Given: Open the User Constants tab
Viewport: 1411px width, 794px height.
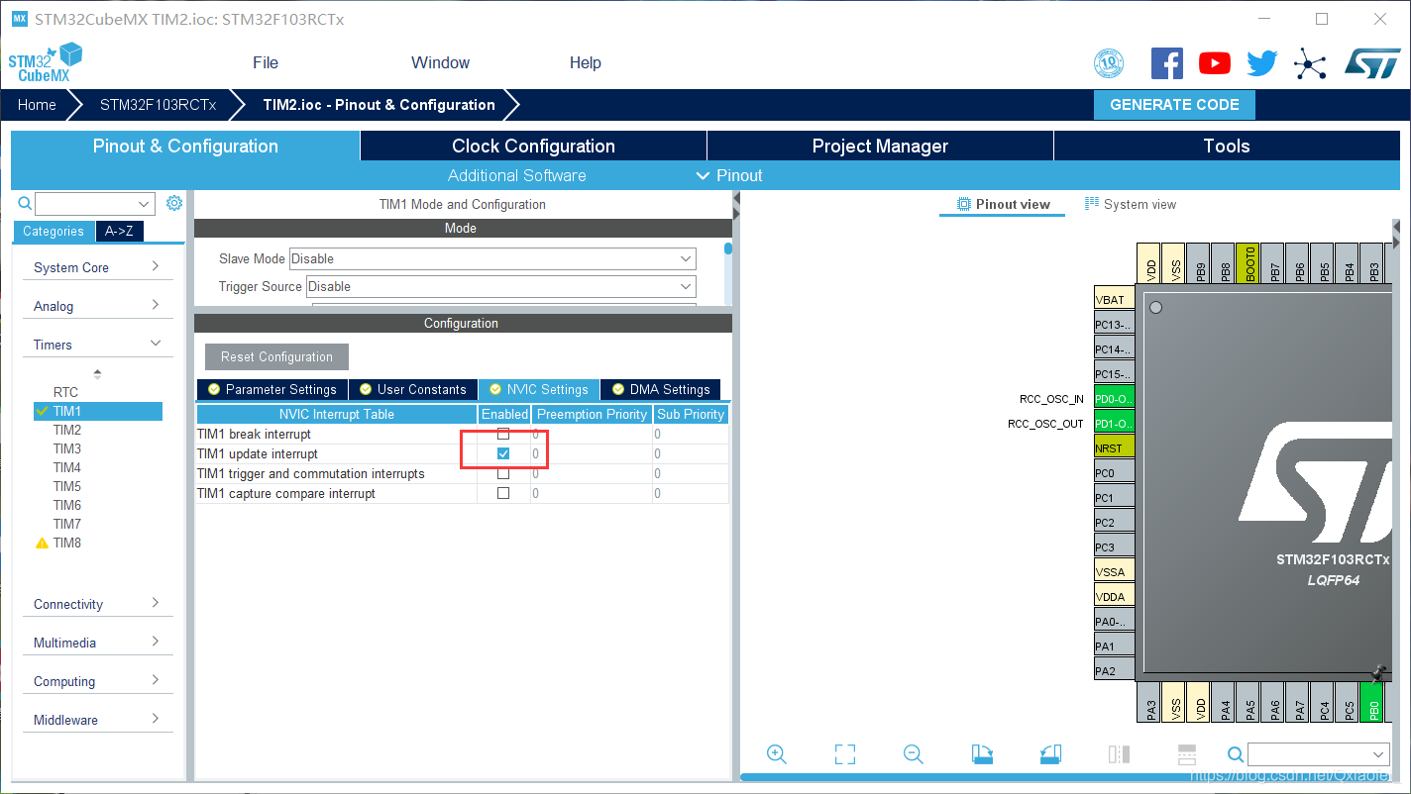Looking at the screenshot, I should click(x=413, y=389).
